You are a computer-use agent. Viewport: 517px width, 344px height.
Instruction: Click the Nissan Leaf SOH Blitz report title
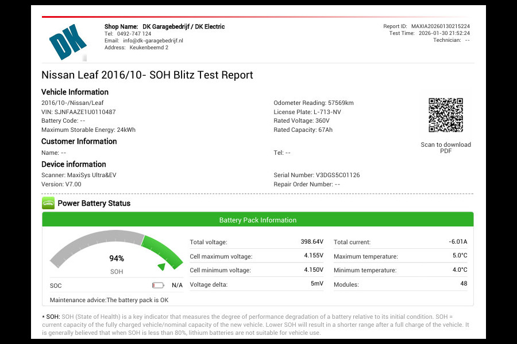(147, 75)
